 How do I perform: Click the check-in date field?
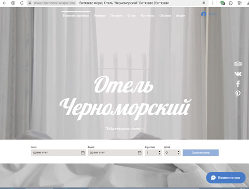tap(58, 153)
